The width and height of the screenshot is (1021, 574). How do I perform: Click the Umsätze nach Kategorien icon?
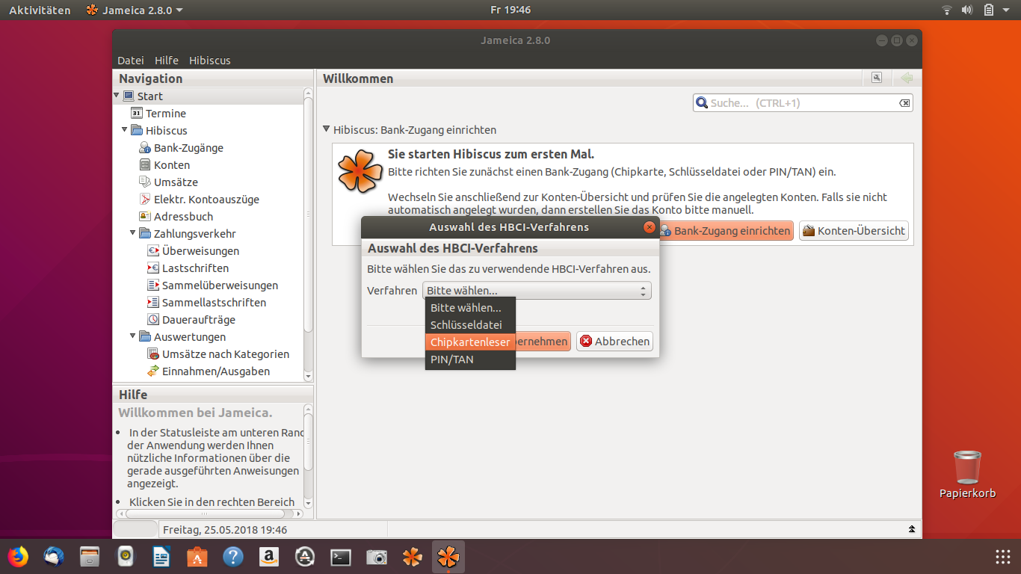pos(153,354)
